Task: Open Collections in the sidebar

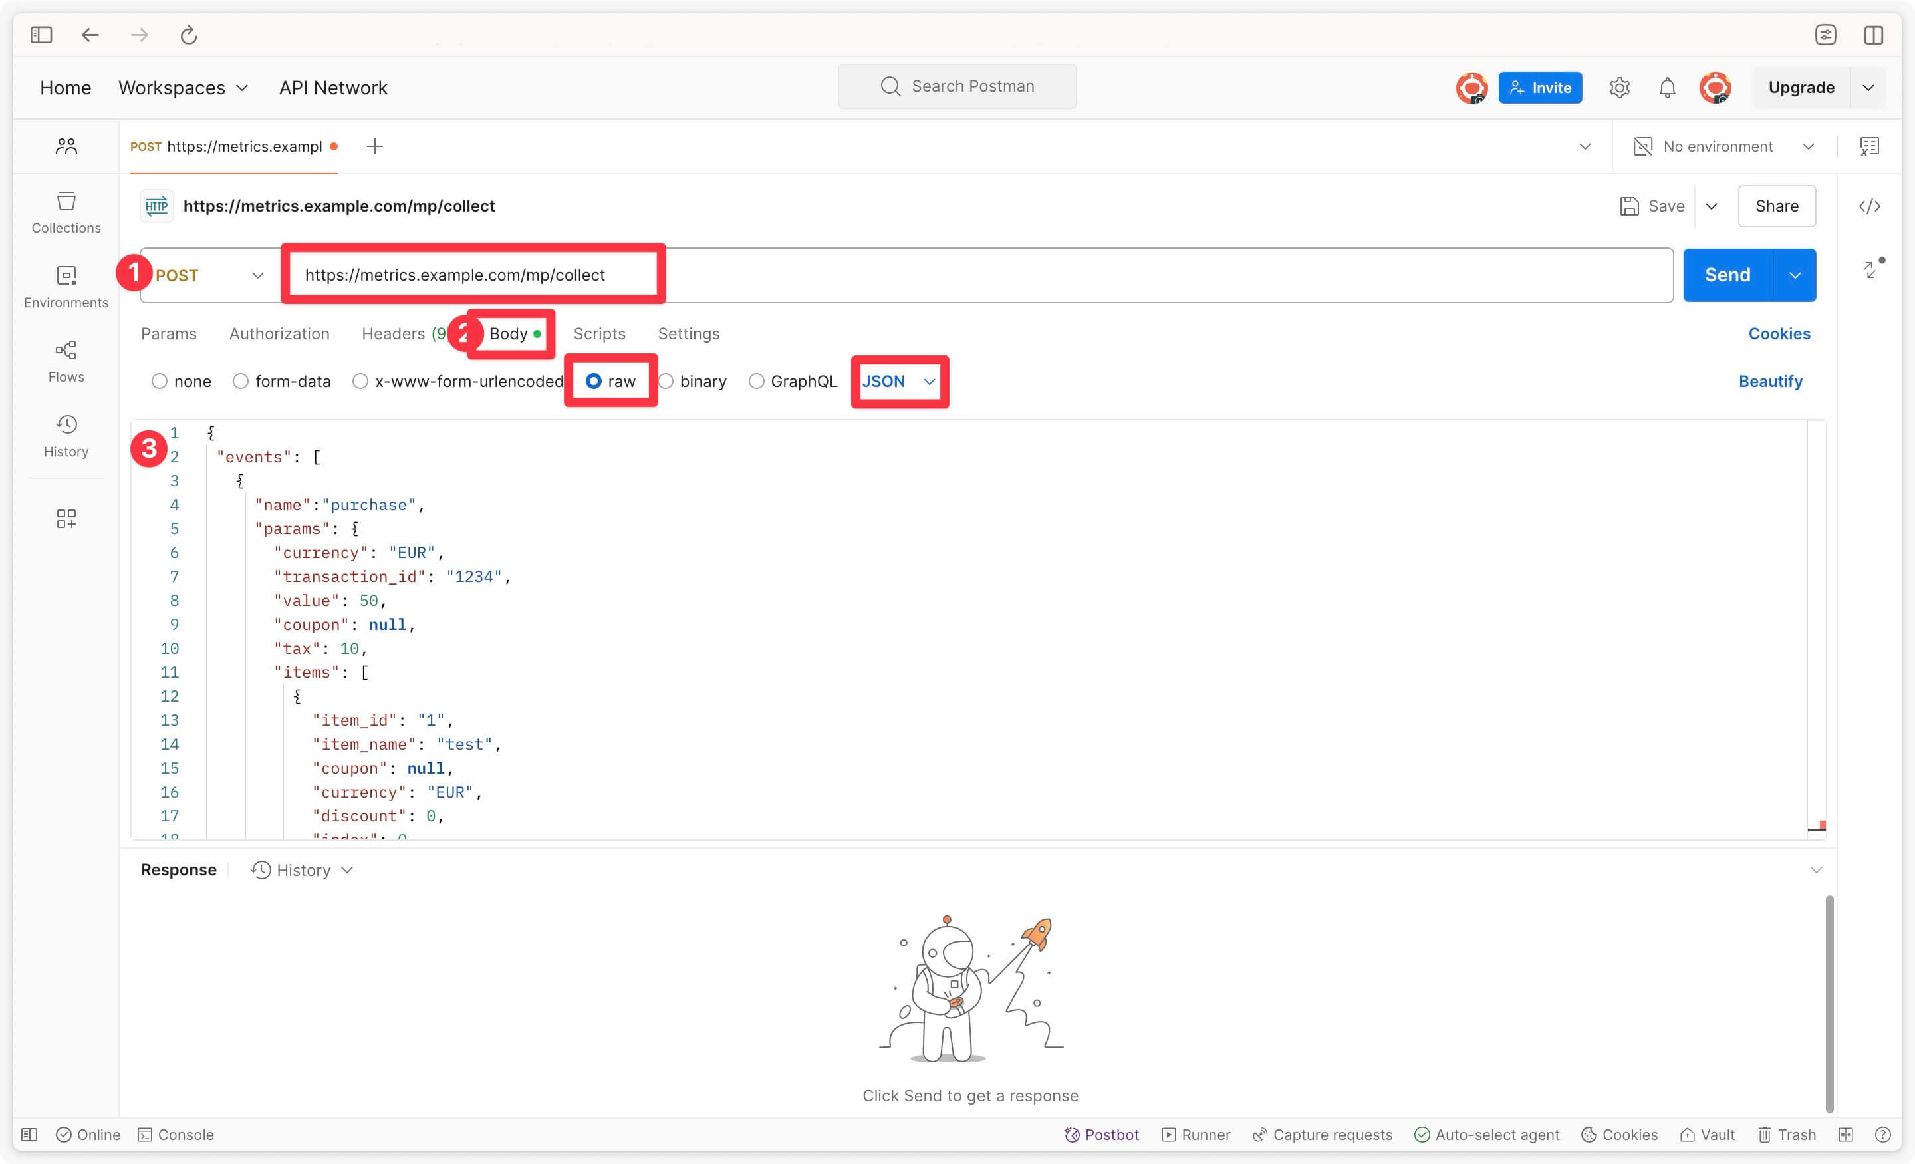Action: tap(66, 212)
